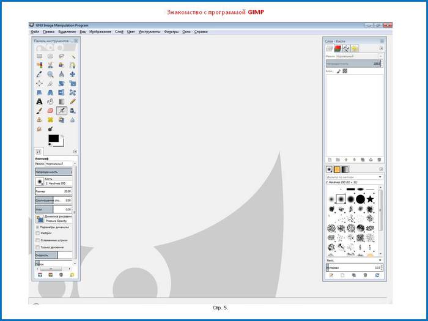The image size is (428, 321).
Task: Select the Scale tool
Action: (73, 83)
